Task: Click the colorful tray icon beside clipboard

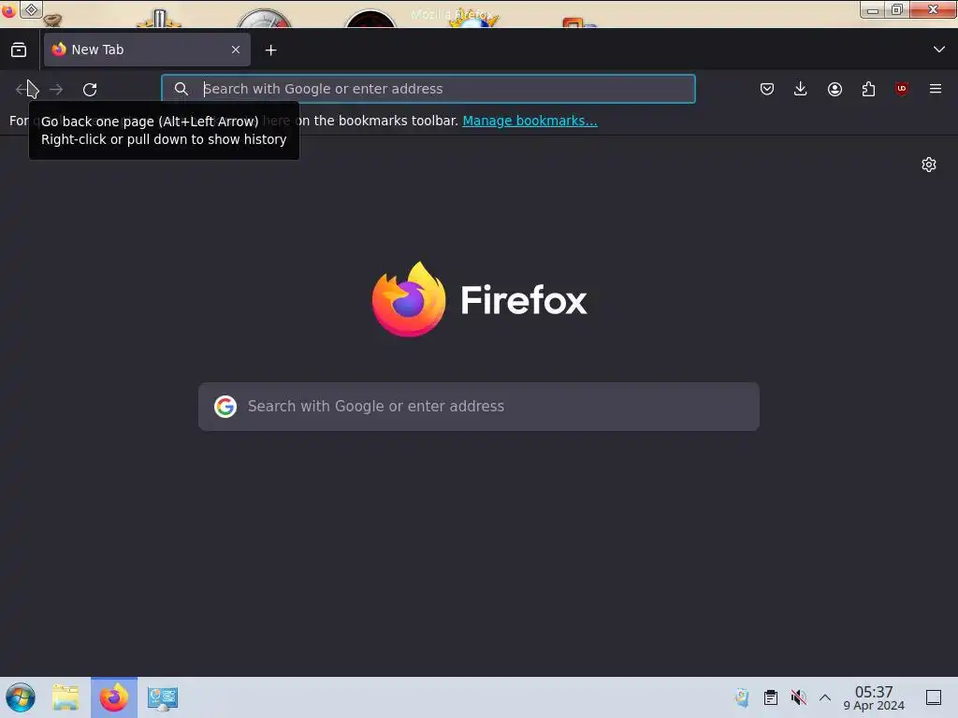Action: pos(742,697)
